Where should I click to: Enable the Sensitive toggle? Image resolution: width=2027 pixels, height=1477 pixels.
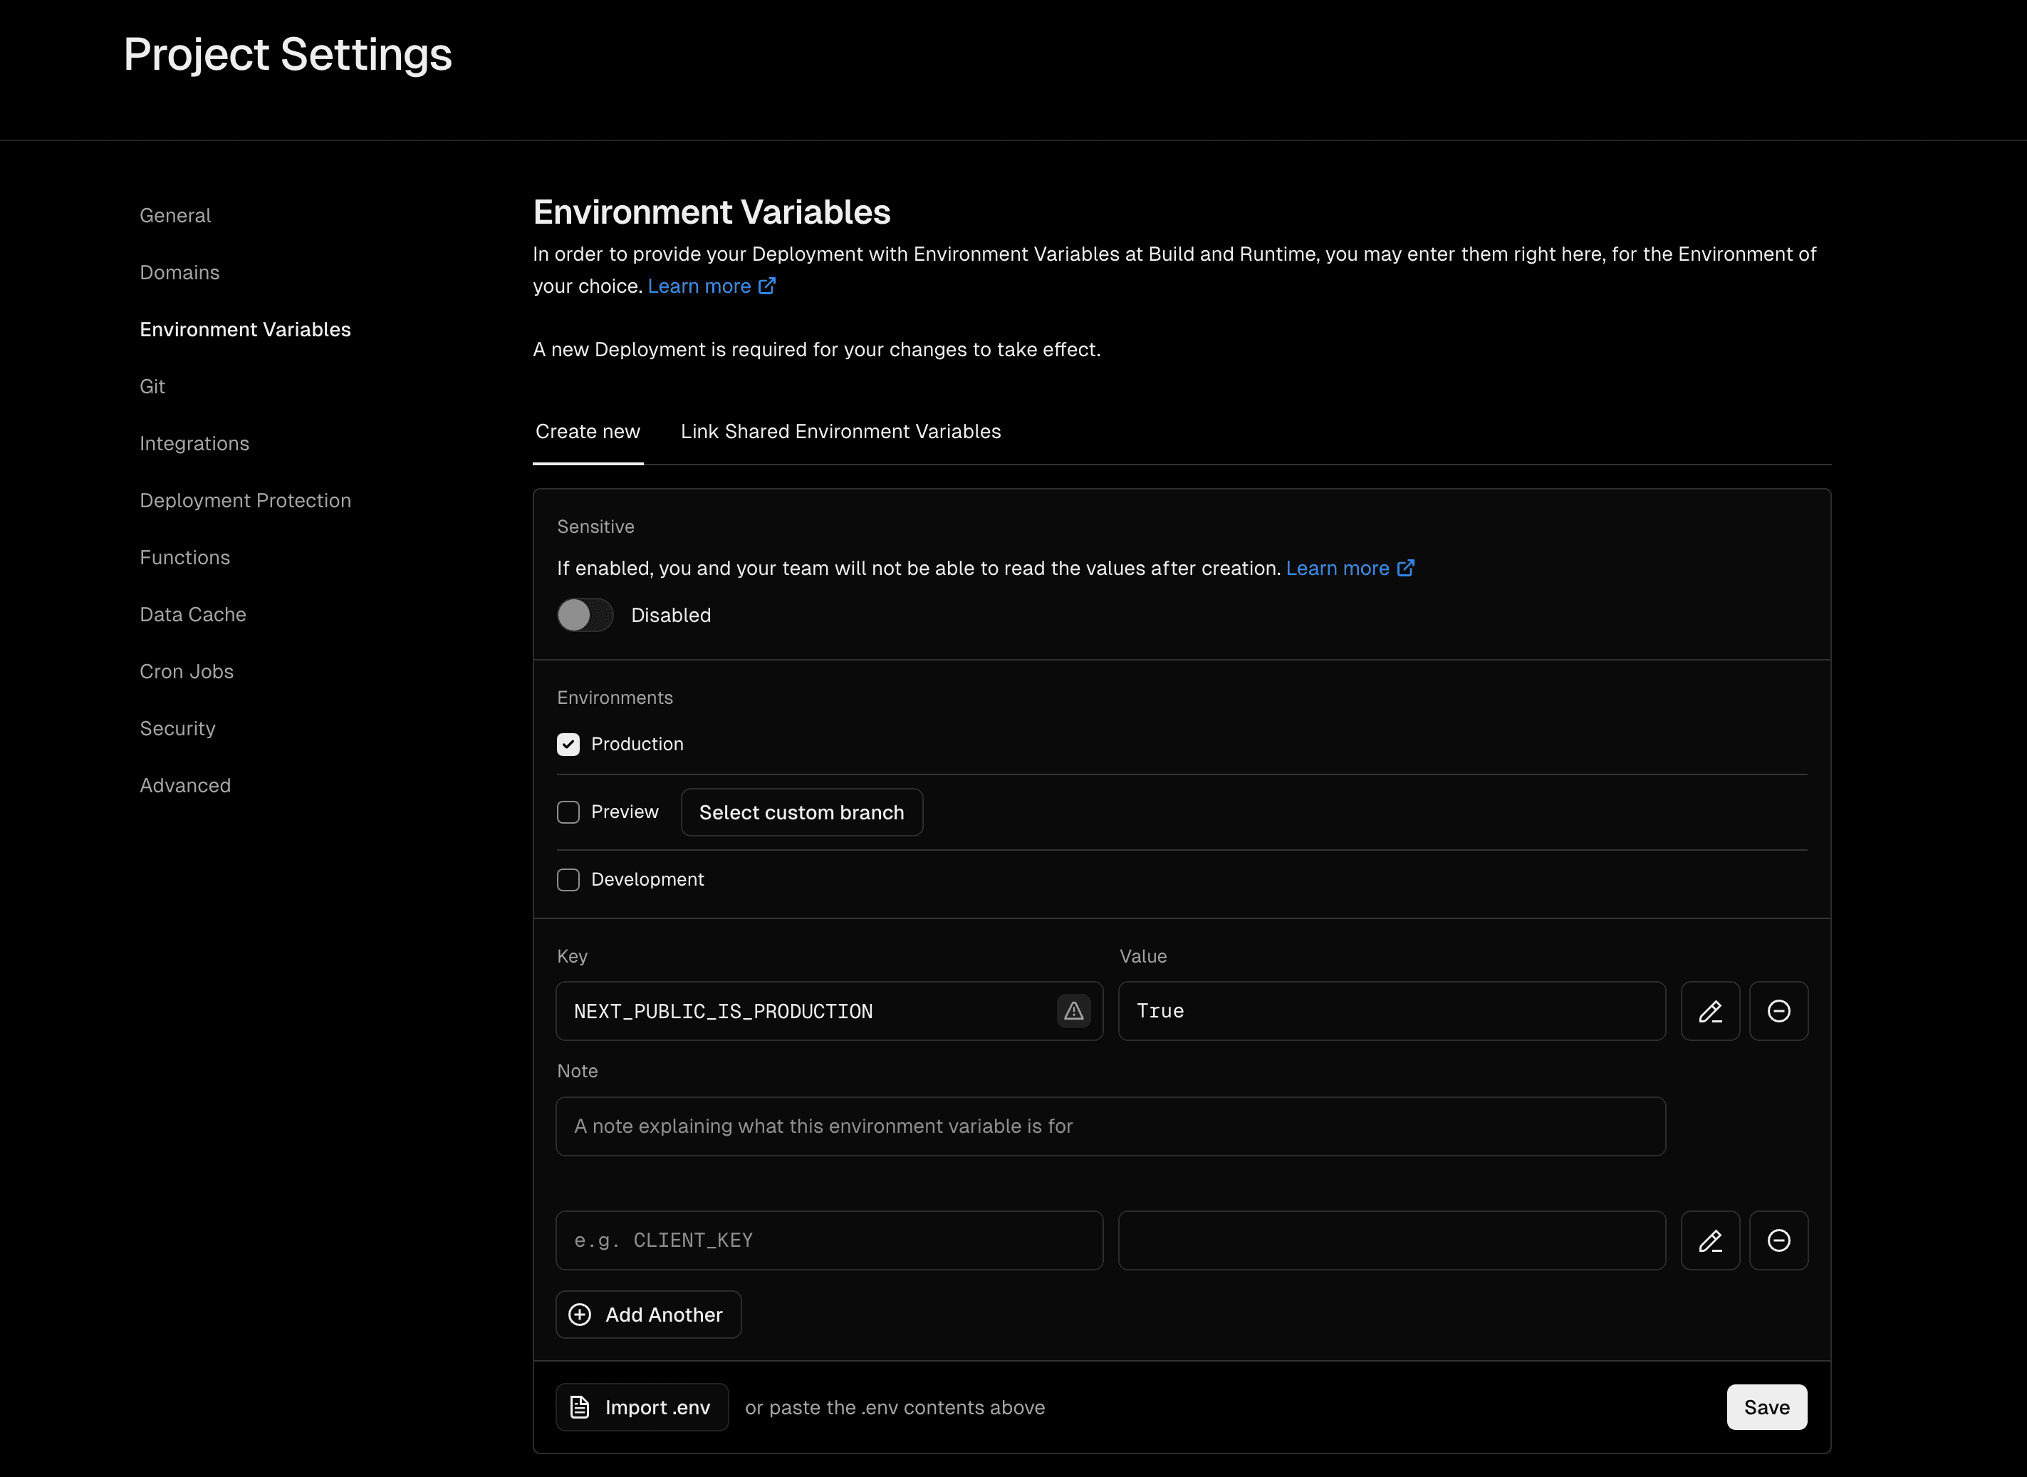pyautogui.click(x=585, y=615)
